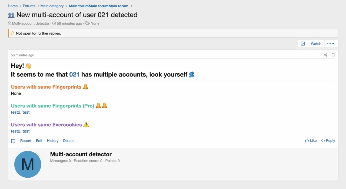Click the clock icon next to post time
This screenshot has width=346, height=189.
54,23
